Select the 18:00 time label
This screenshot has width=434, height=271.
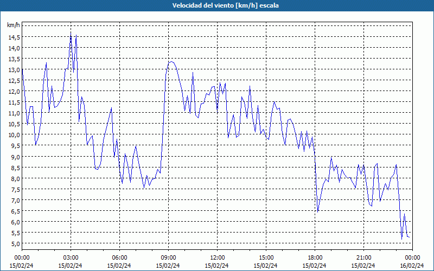315,258
